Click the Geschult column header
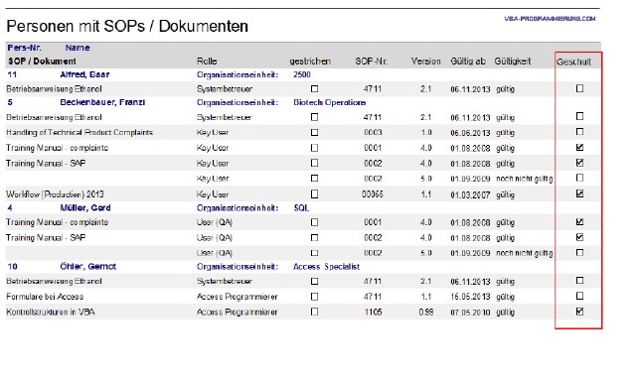Image resolution: width=640 pixels, height=380 pixels. pos(573,62)
